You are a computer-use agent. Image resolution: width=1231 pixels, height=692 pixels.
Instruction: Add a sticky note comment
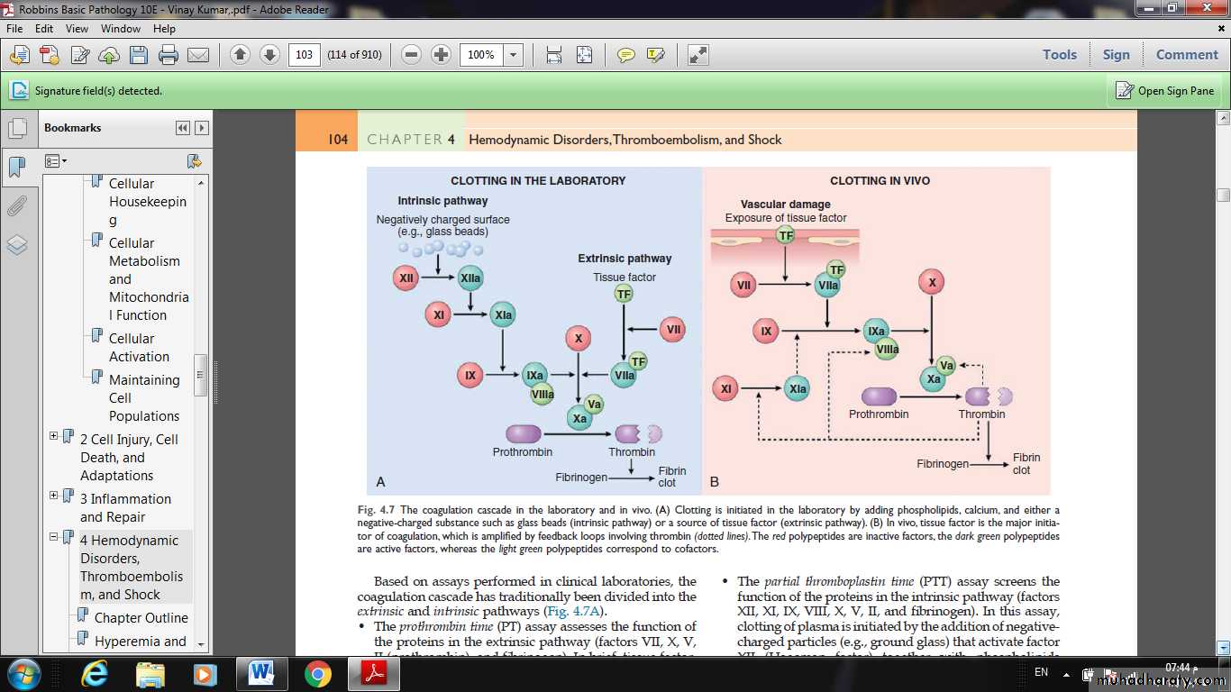(x=625, y=55)
